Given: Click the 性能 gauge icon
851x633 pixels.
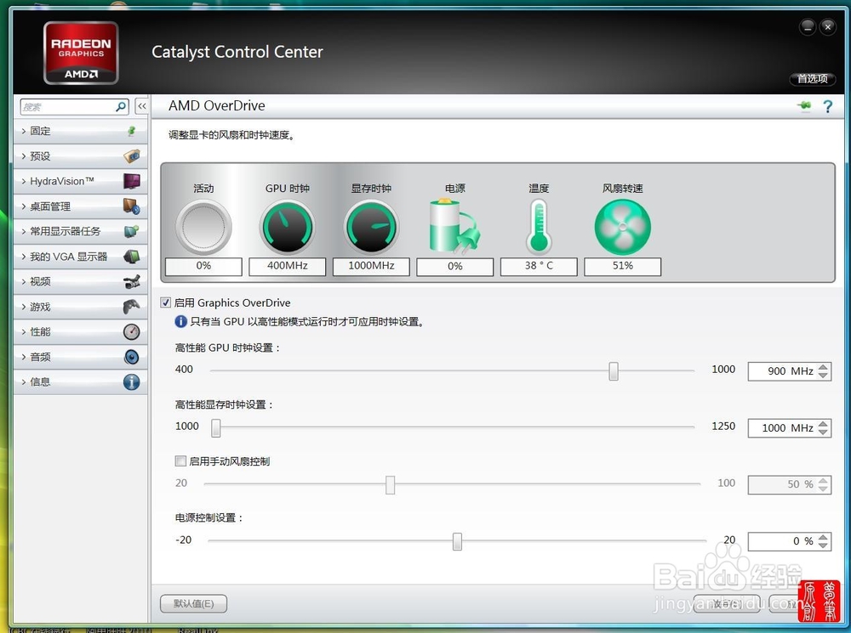Looking at the screenshot, I should [132, 331].
